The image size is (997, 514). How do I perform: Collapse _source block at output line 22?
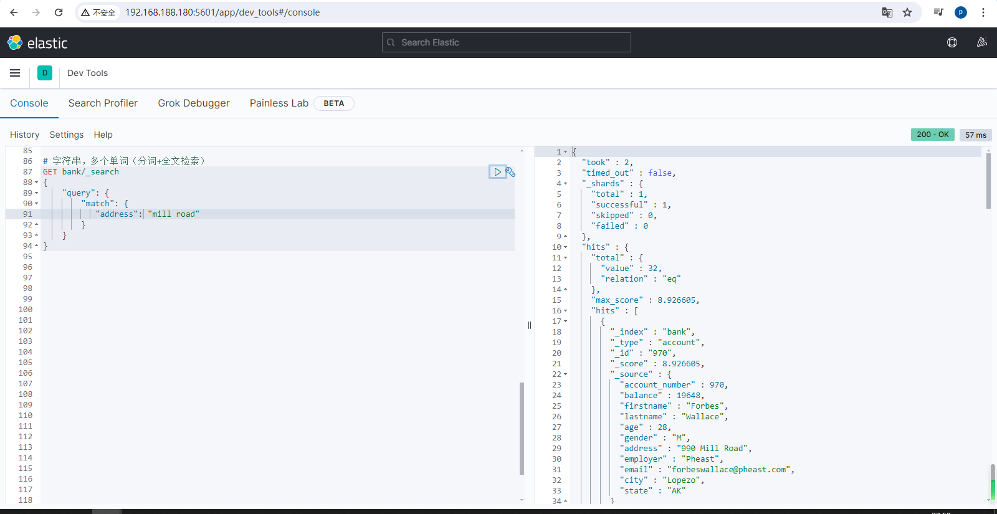coord(566,374)
